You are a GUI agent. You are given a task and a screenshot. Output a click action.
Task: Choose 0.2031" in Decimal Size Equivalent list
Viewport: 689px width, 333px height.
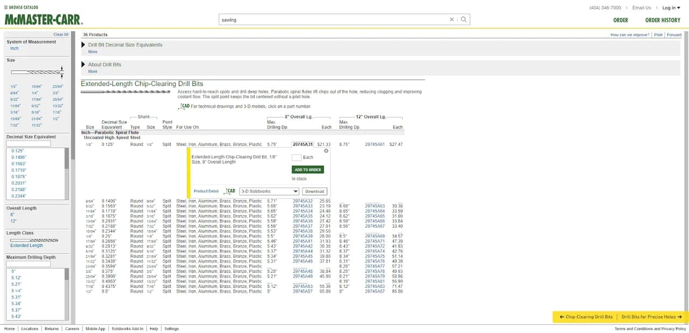(18, 183)
